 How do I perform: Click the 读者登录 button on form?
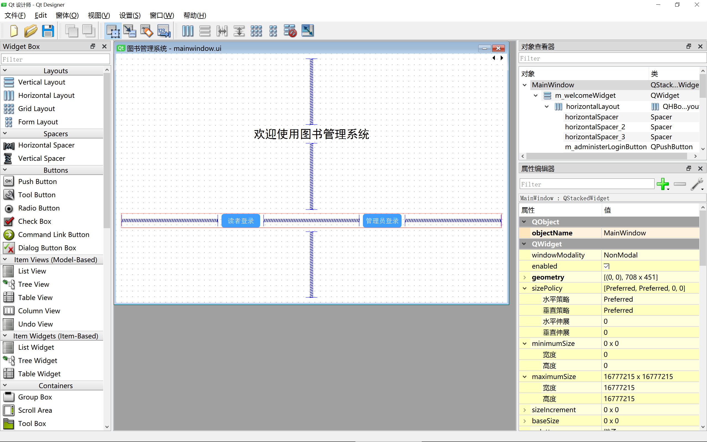[241, 221]
